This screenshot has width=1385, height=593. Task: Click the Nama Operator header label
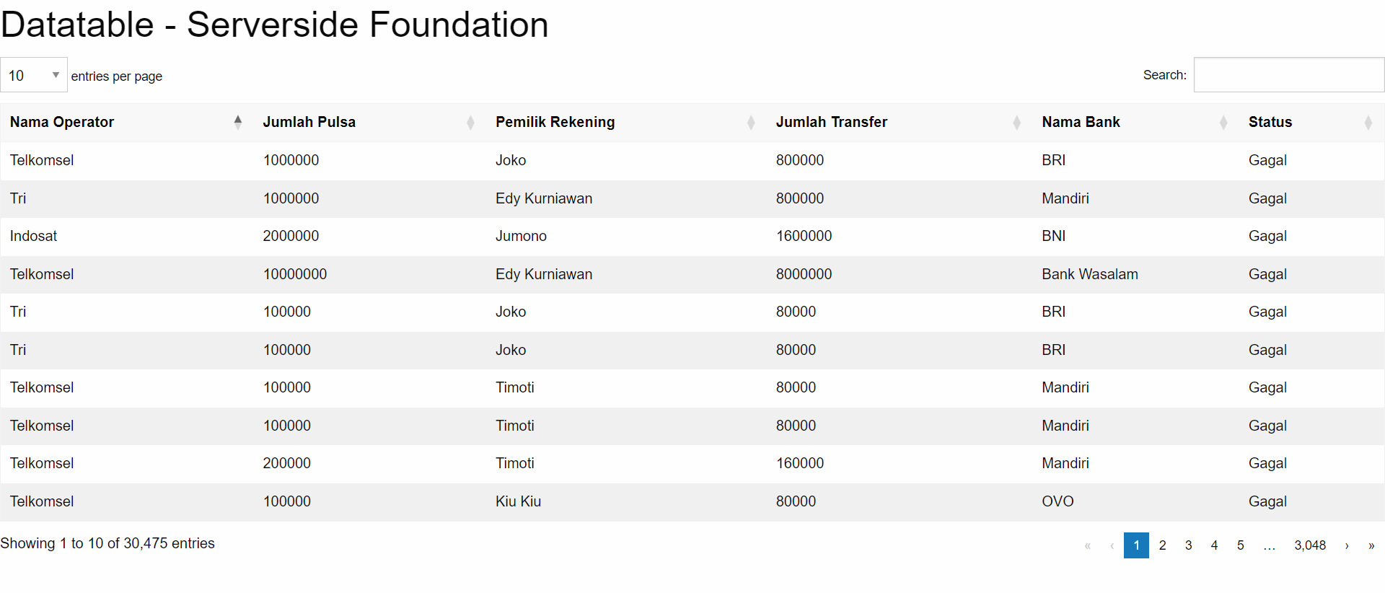[62, 122]
